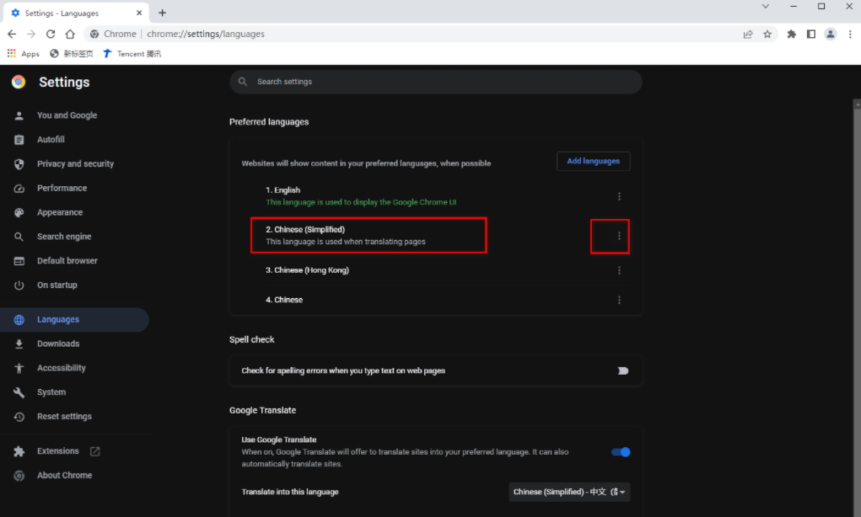Image resolution: width=861 pixels, height=517 pixels.
Task: Open the 新标签页 bookmark
Action: (72, 54)
